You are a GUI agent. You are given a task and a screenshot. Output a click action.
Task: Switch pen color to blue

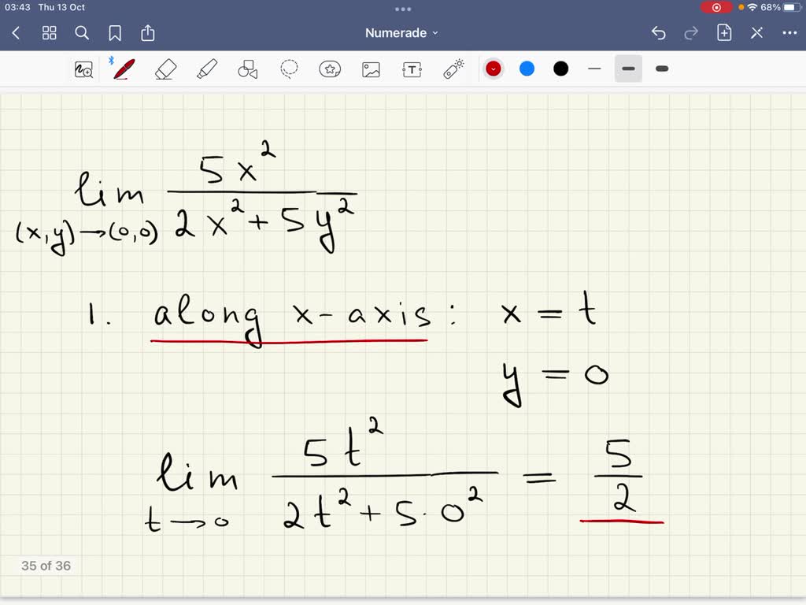pos(527,69)
